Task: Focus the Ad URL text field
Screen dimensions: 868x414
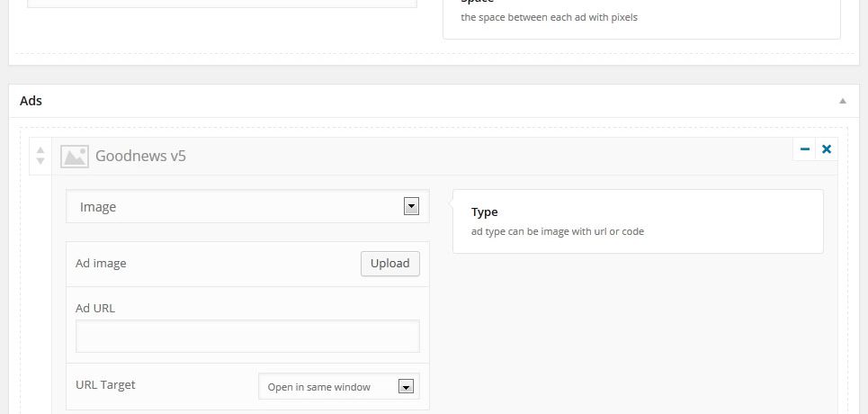Action: (247, 336)
